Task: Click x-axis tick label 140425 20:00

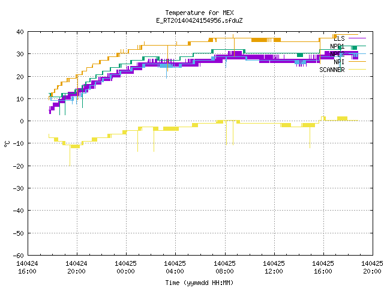Action: click(x=372, y=268)
